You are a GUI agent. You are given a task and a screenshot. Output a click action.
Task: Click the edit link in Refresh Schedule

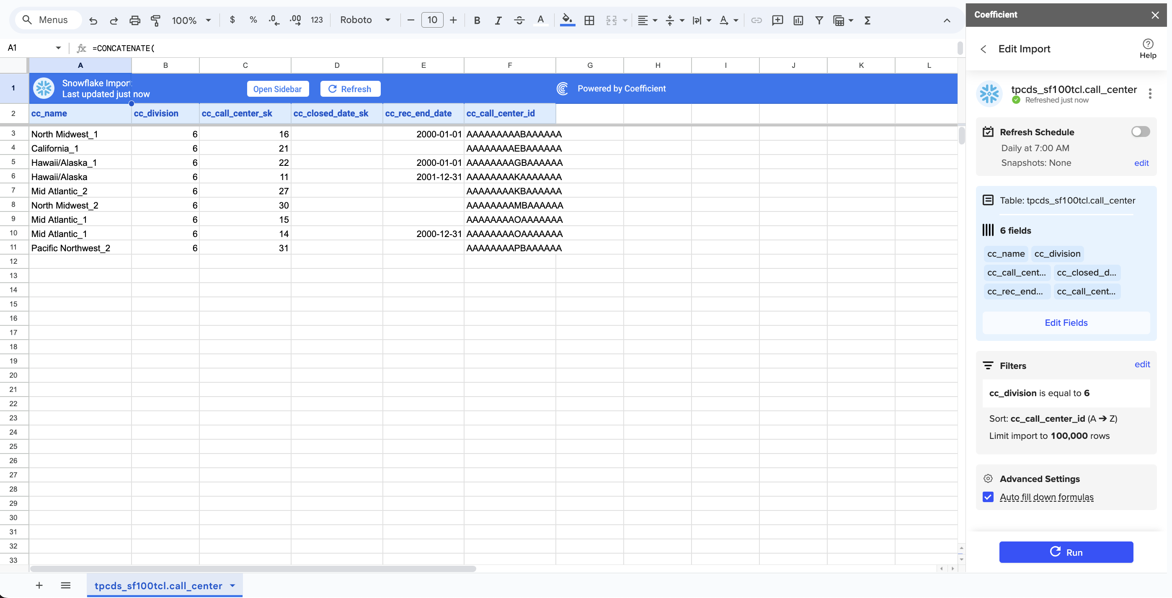pos(1141,163)
